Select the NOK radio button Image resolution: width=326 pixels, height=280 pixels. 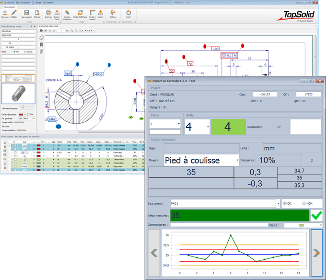point(303,204)
